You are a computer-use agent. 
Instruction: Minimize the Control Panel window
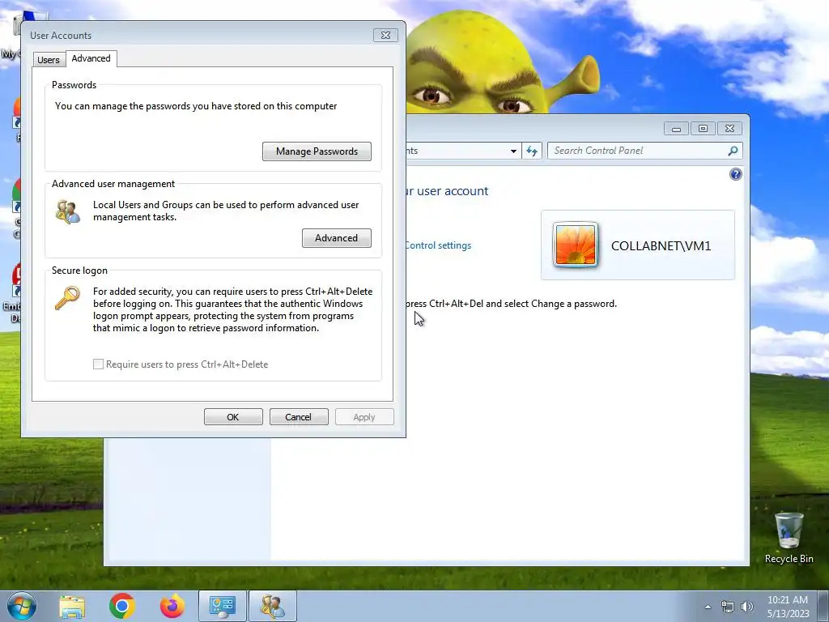tap(676, 129)
